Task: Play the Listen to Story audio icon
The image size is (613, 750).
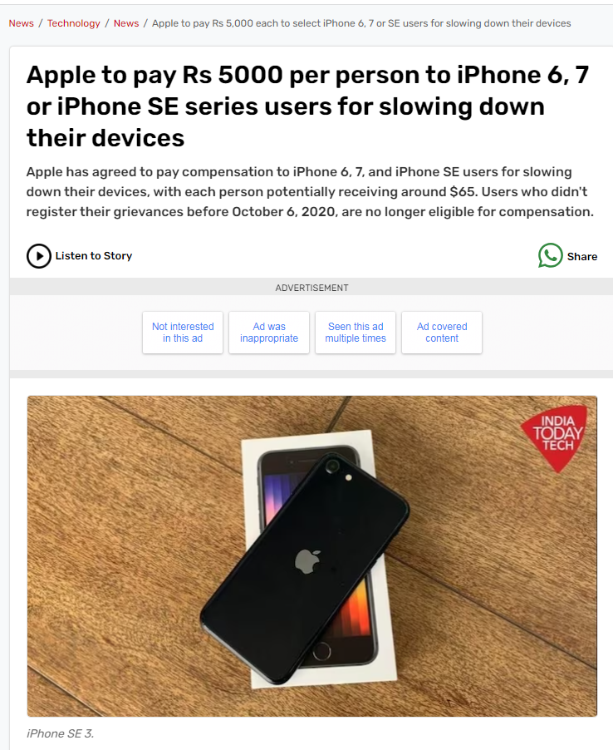Action: pyautogui.click(x=39, y=256)
